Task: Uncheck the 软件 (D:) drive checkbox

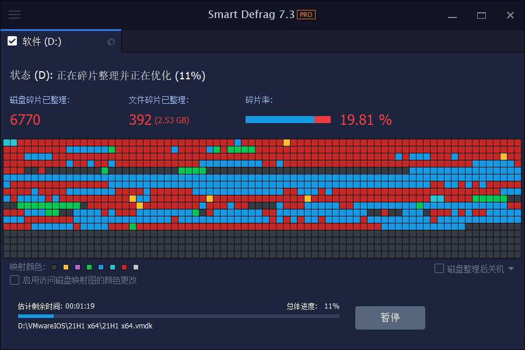Action: 12,41
